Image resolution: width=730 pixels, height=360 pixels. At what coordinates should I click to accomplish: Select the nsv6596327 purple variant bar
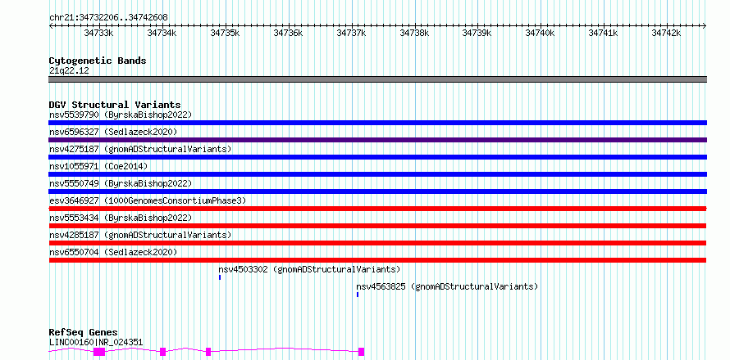pos(377,140)
